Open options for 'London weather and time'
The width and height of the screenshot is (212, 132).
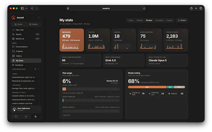click(39, 103)
